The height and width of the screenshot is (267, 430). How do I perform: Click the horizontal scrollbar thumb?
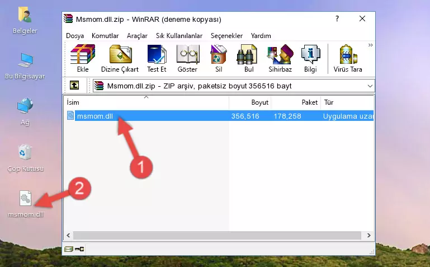(x=217, y=236)
